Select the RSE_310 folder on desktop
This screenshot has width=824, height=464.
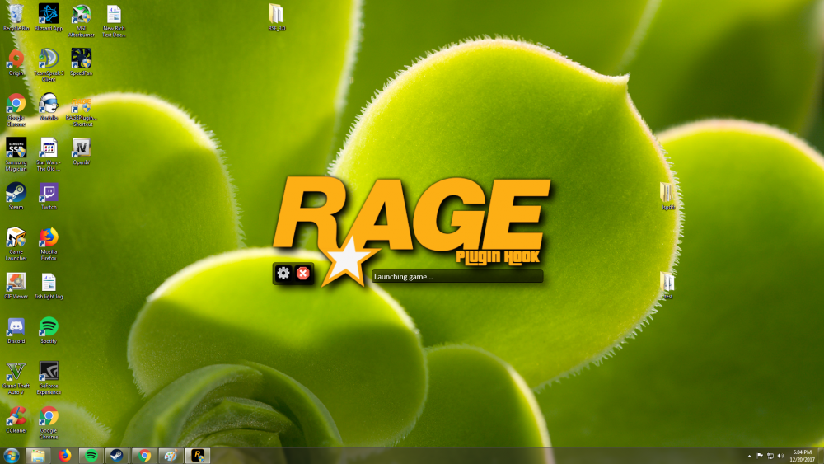[276, 17]
